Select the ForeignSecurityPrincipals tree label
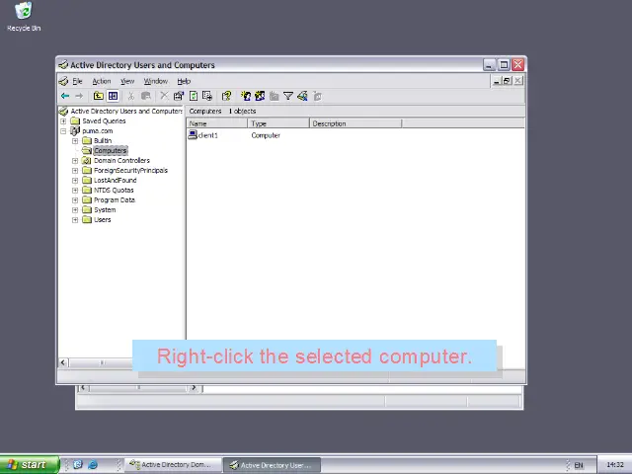This screenshot has height=474, width=632. coord(130,171)
